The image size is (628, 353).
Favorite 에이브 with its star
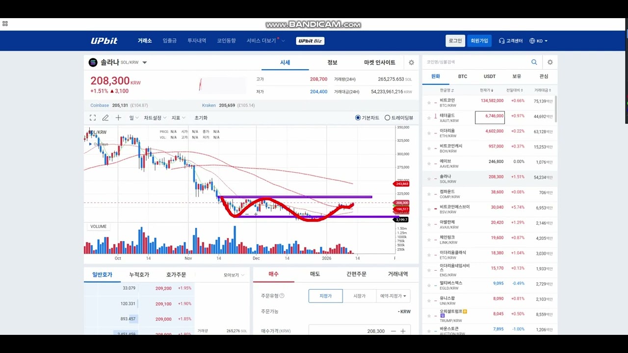429,163
